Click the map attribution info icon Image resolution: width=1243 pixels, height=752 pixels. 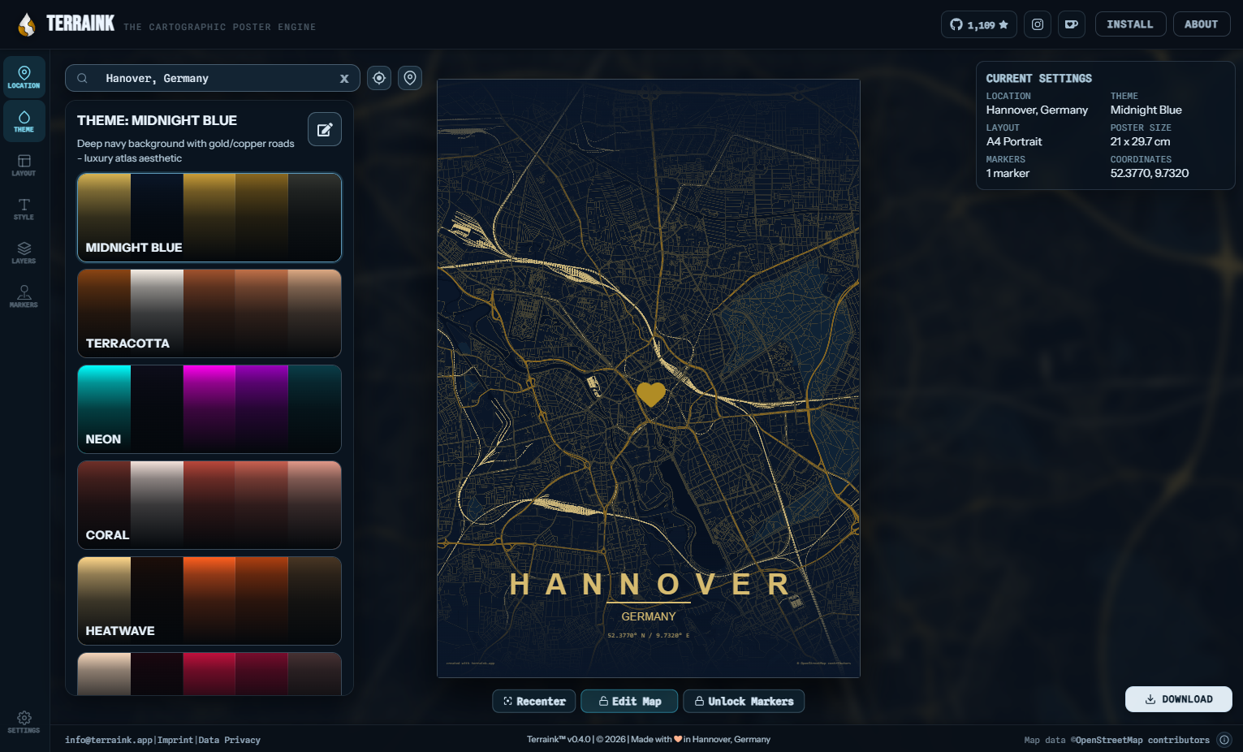[1224, 740]
